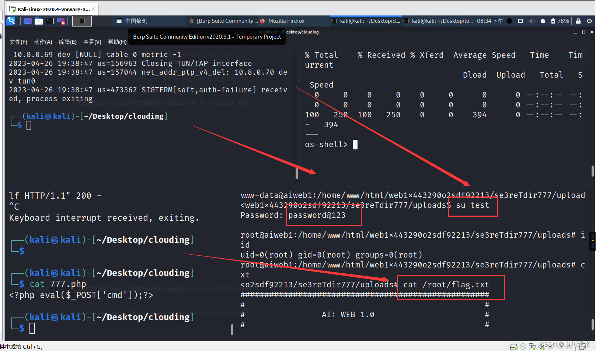
Task: Maximize the terminal window
Action: coord(584,32)
